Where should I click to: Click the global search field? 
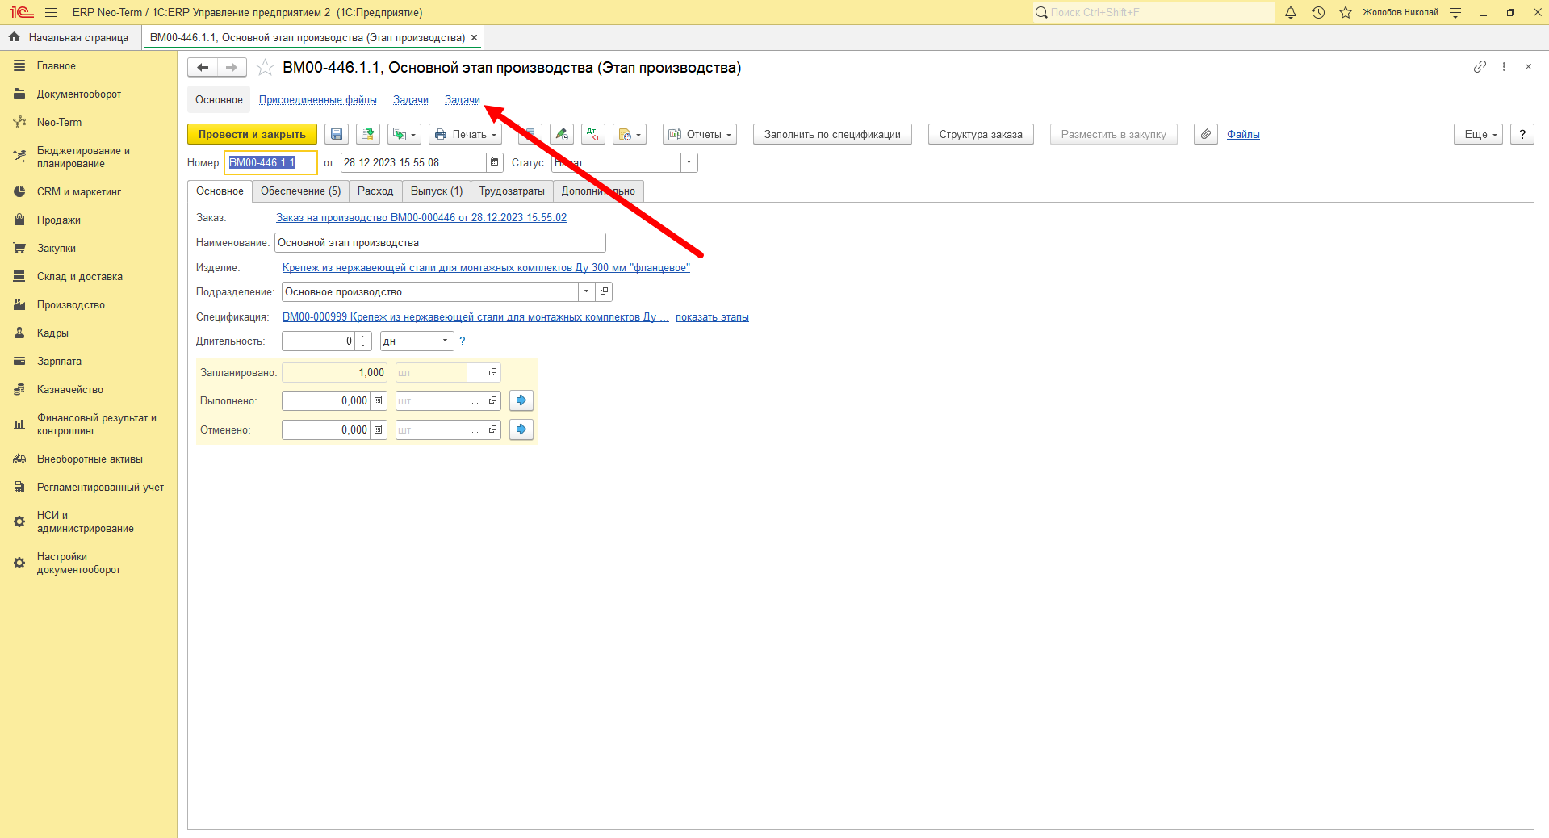tap(1154, 12)
